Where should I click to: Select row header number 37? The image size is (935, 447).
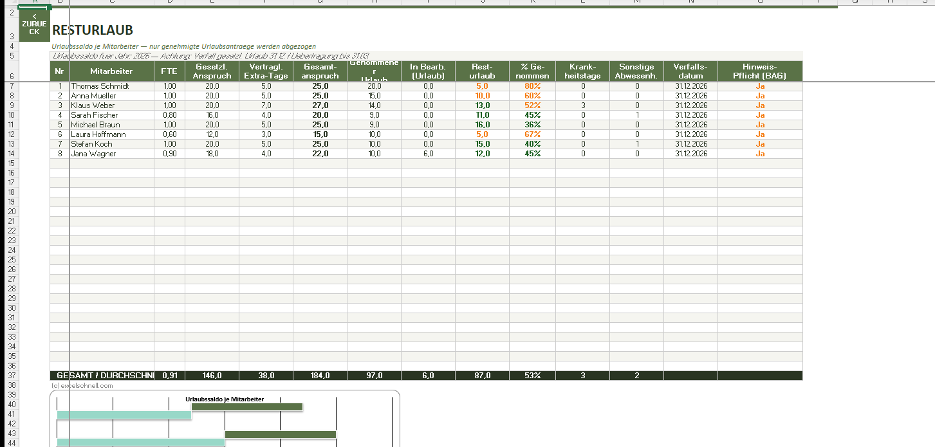pyautogui.click(x=12, y=376)
